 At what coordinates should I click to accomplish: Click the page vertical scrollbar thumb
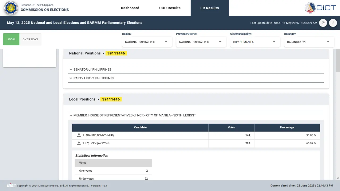pyautogui.click(x=338, y=60)
